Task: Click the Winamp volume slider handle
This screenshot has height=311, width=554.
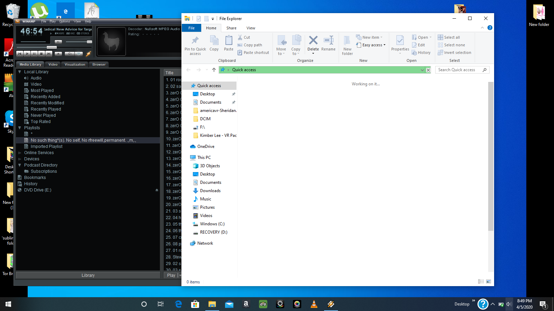Action: [x=89, y=42]
